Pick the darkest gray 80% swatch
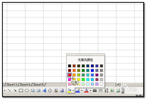This screenshot has height=99, width=146. tap(101, 66)
